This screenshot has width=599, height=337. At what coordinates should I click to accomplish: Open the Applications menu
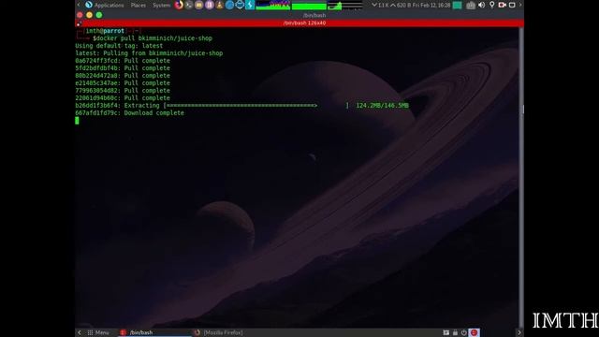pos(104,5)
